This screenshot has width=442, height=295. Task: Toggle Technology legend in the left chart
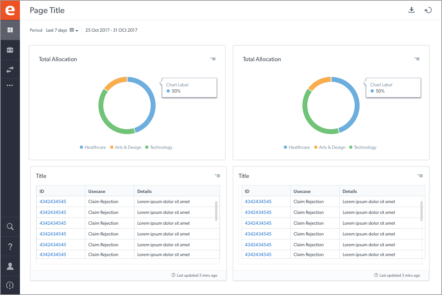pyautogui.click(x=159, y=147)
